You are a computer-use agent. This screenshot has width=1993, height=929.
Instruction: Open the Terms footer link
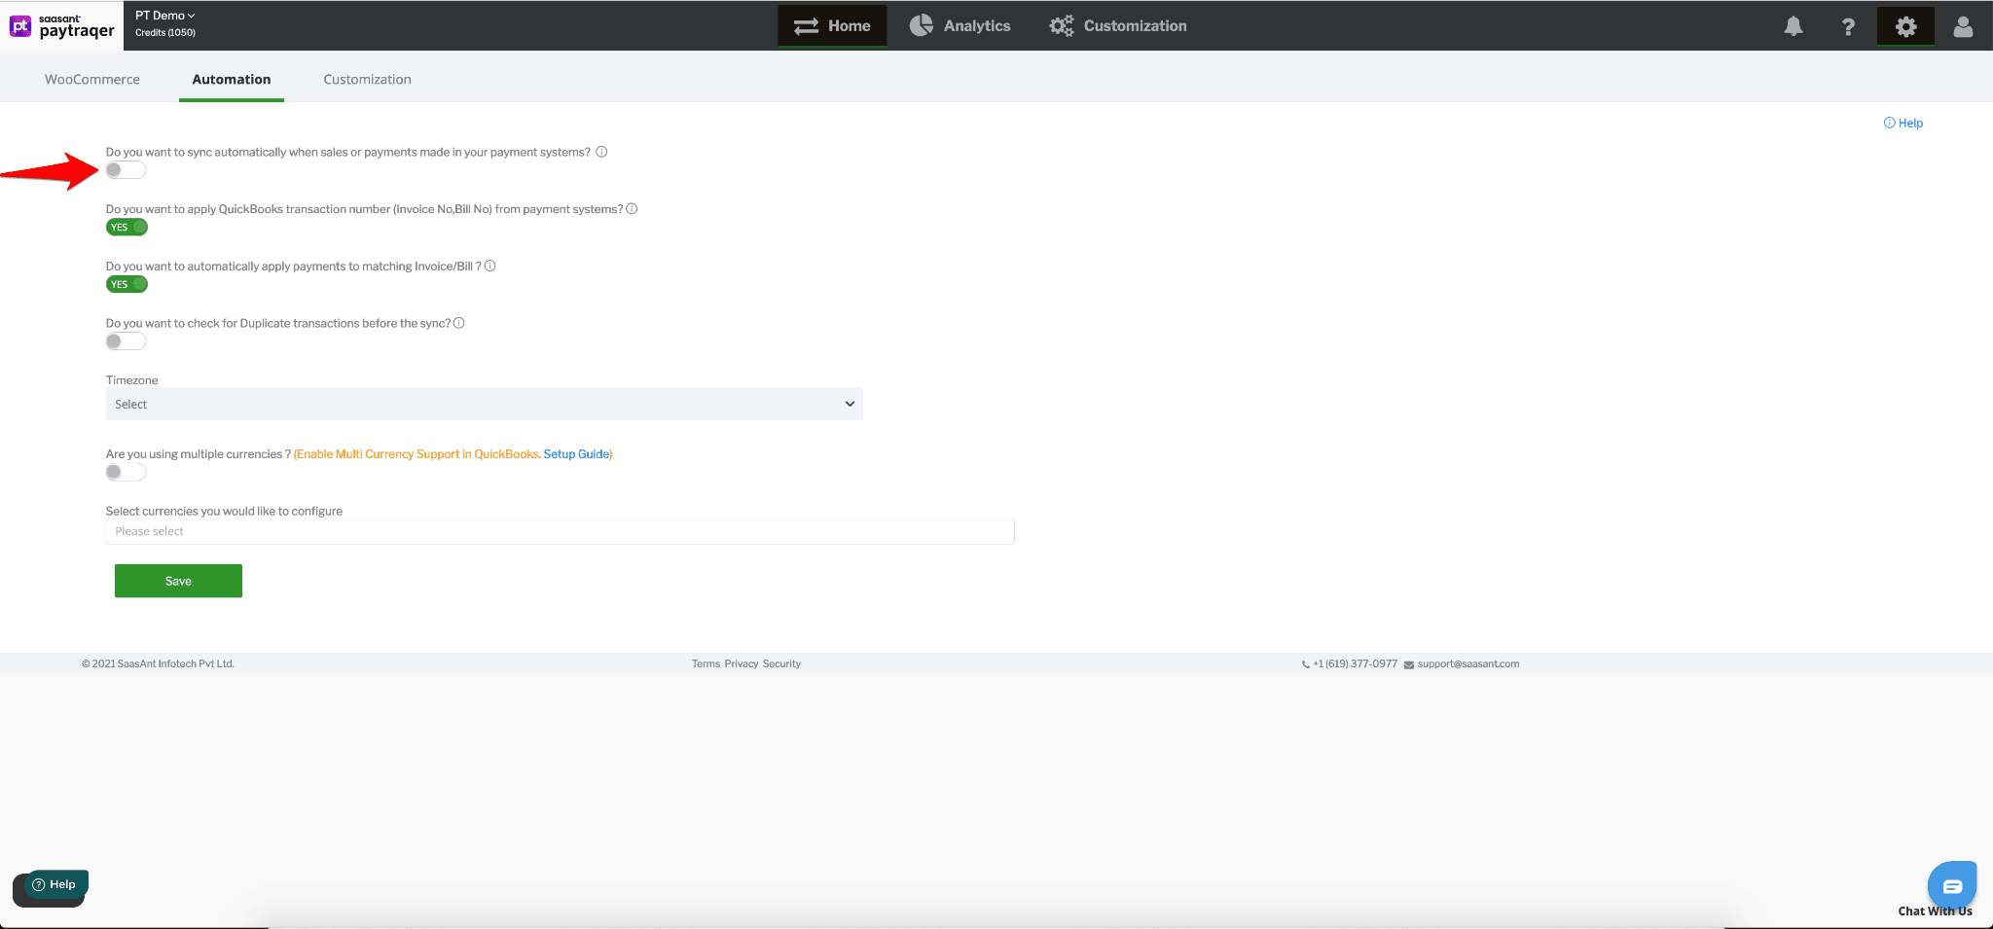(706, 664)
